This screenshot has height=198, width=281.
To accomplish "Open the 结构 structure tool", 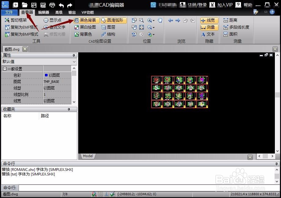I will [x=108, y=34].
